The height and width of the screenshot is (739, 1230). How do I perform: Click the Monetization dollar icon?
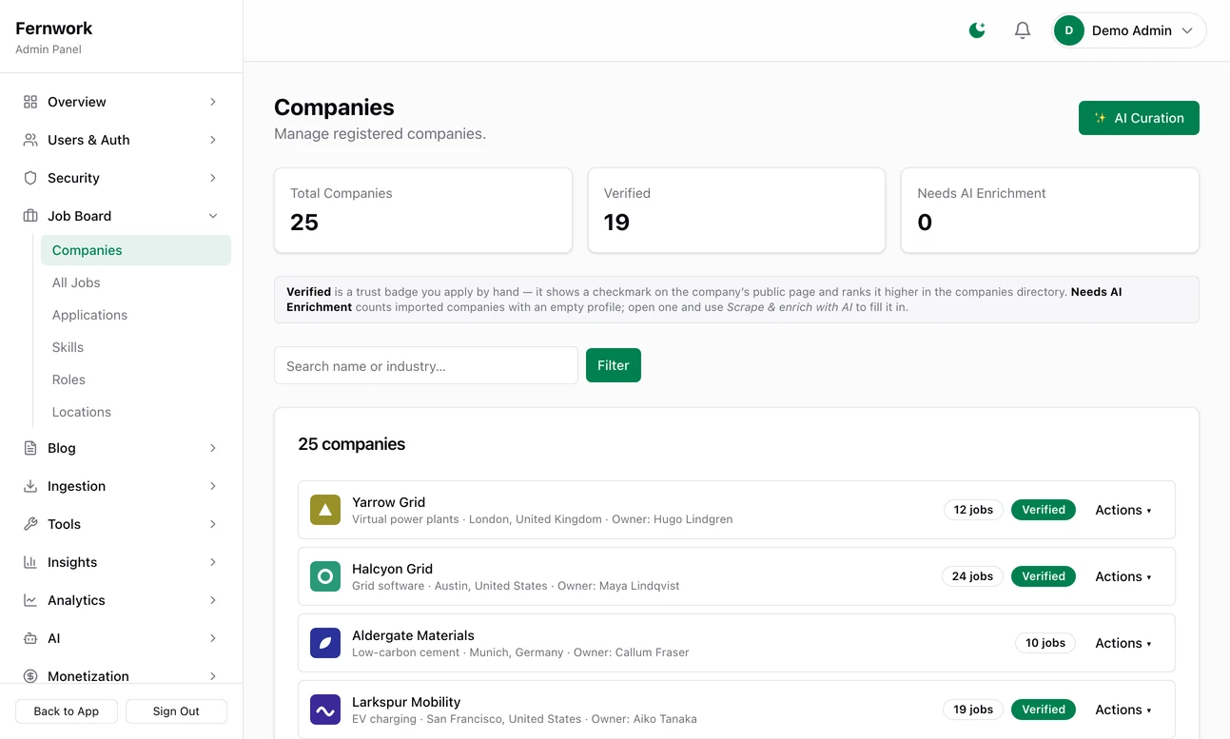tap(30, 676)
